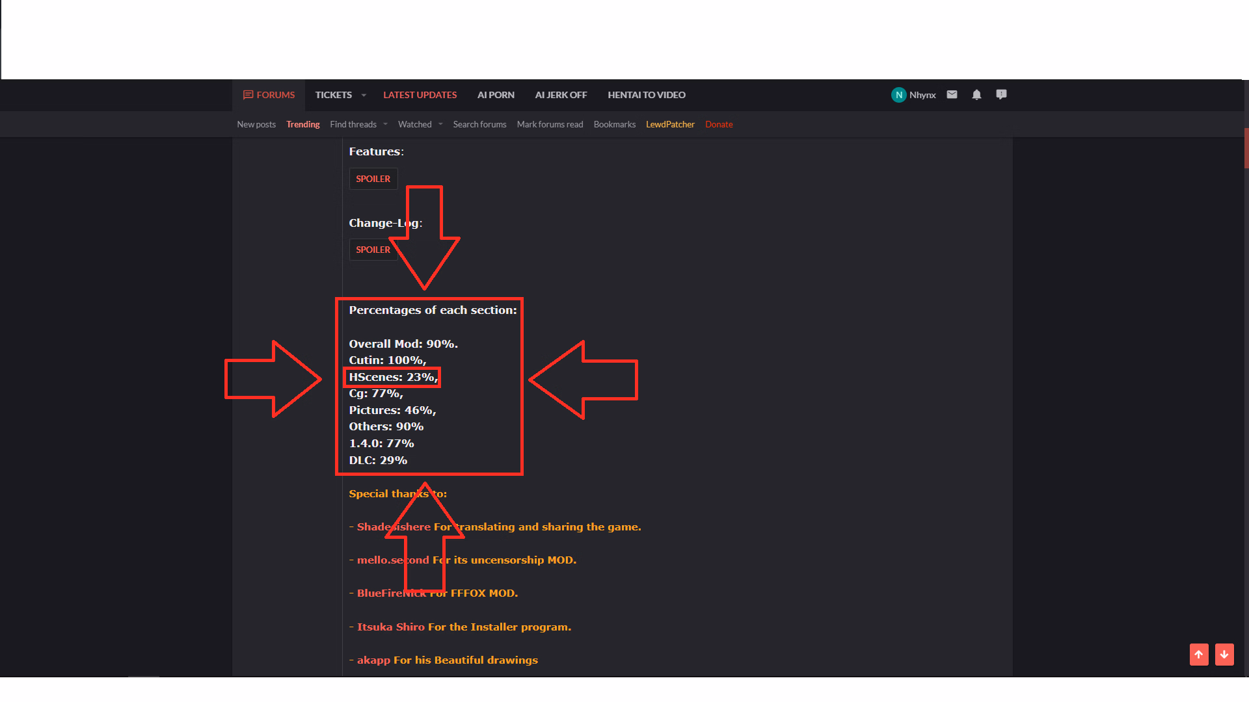Image resolution: width=1249 pixels, height=702 pixels.
Task: Click the Forums chat icon
Action: [x=248, y=95]
